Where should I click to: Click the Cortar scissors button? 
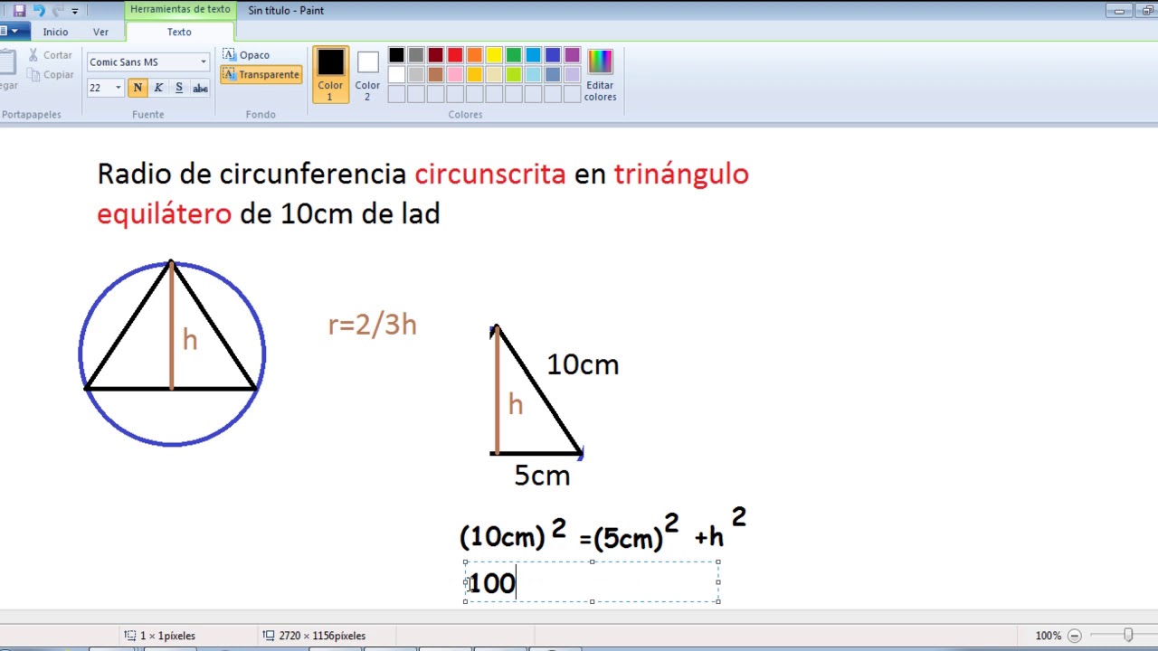pos(50,55)
